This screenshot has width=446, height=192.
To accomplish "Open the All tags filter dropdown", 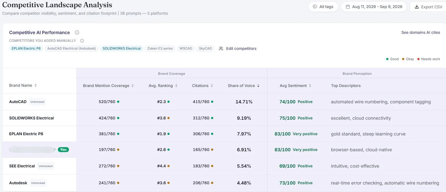I will click(x=323, y=7).
